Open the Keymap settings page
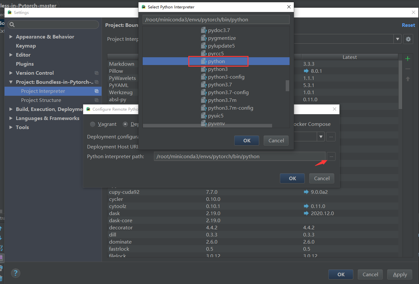This screenshot has height=284, width=419. click(x=26, y=46)
